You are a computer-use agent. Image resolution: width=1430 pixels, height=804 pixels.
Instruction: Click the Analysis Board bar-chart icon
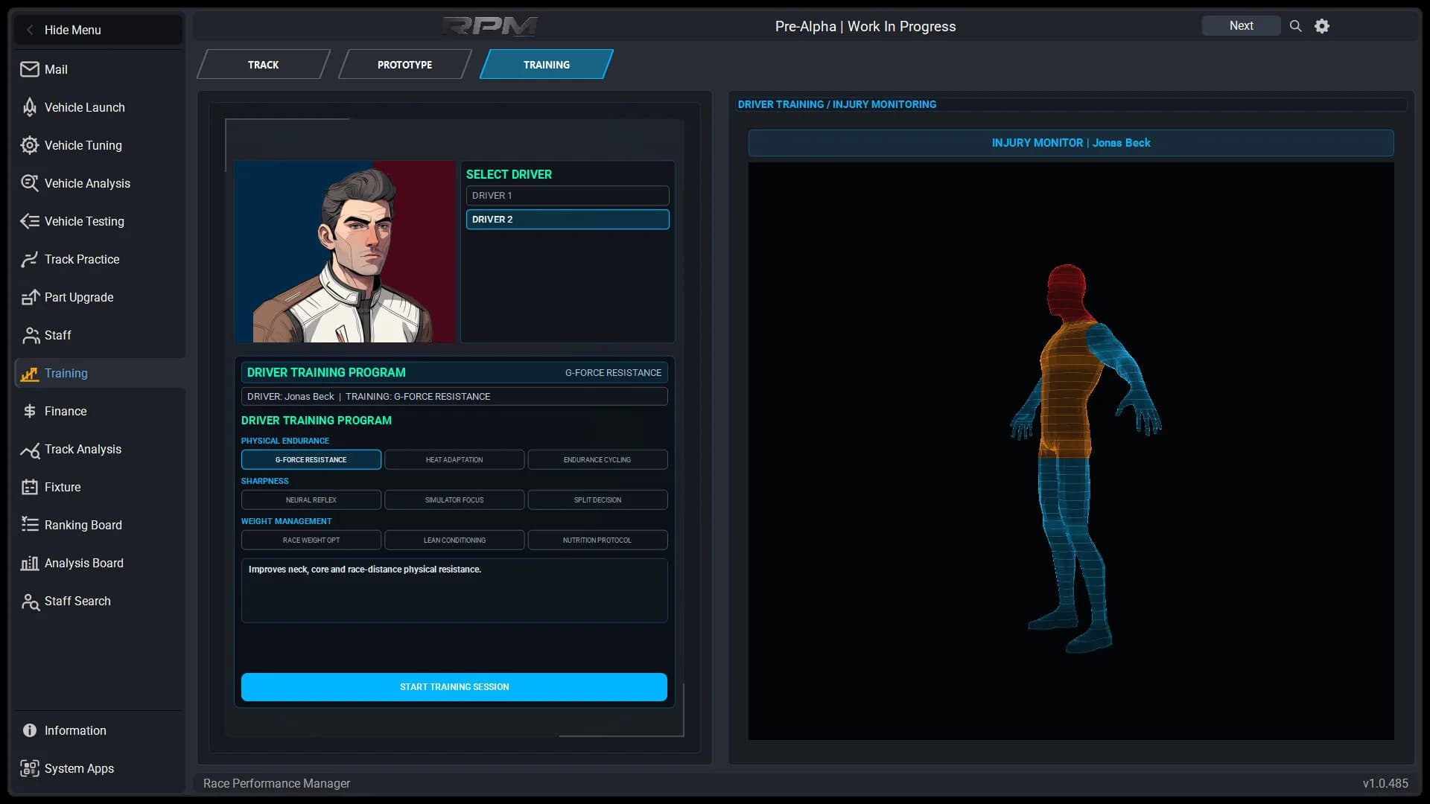[30, 563]
